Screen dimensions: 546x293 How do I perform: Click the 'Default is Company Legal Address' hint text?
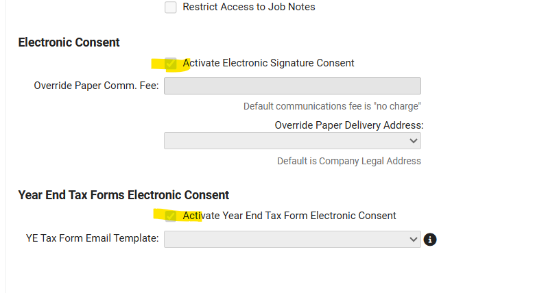[348, 161]
